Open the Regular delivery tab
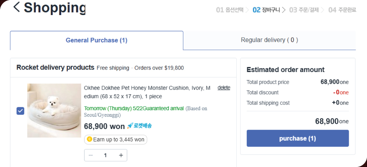The width and height of the screenshot is (367, 167). [x=269, y=40]
